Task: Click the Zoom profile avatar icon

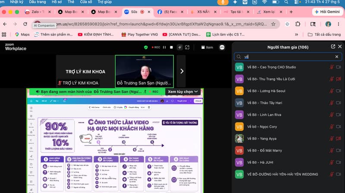Action: coord(222,47)
